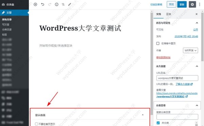
Task: Click the 切换到草稿 link
Action: pos(156,4)
